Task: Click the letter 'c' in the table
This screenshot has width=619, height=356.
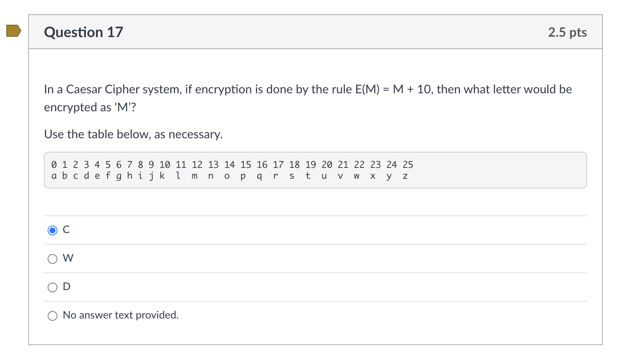Action: (75, 176)
